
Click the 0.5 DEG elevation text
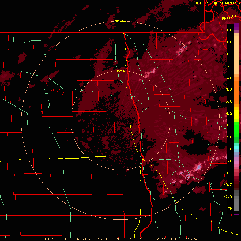pyautogui.click(x=133, y=239)
